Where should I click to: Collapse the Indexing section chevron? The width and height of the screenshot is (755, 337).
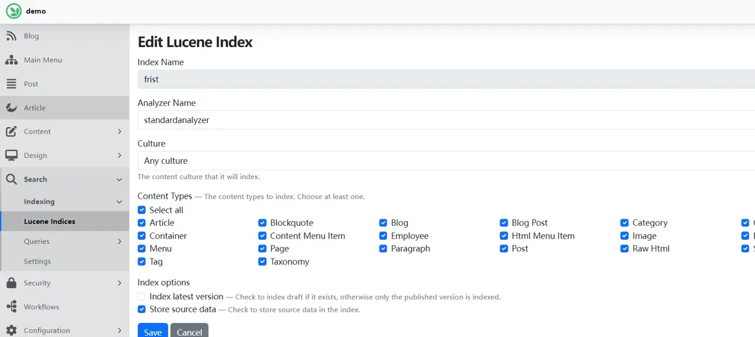point(119,201)
